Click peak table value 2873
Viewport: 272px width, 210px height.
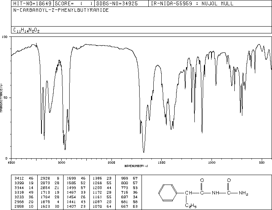(45, 183)
